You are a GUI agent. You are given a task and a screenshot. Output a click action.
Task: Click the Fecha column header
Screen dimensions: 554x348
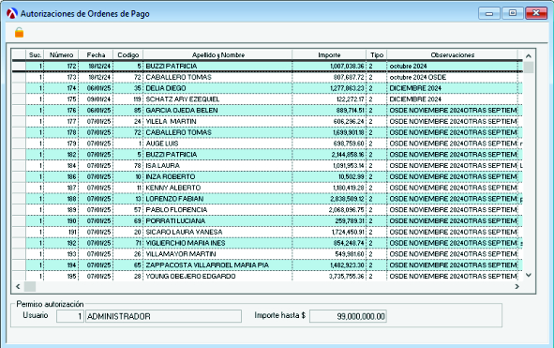point(96,54)
